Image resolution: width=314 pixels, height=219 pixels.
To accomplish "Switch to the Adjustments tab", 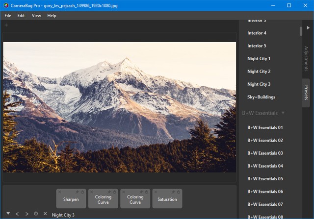I will coord(306,58).
